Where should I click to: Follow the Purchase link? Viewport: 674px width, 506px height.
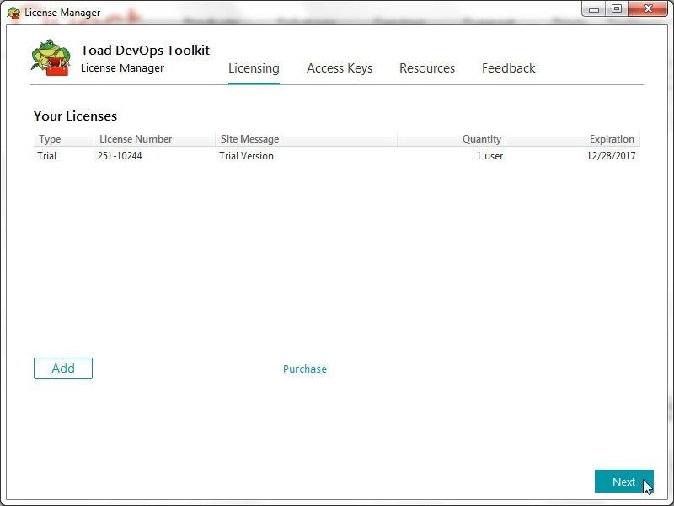point(305,369)
